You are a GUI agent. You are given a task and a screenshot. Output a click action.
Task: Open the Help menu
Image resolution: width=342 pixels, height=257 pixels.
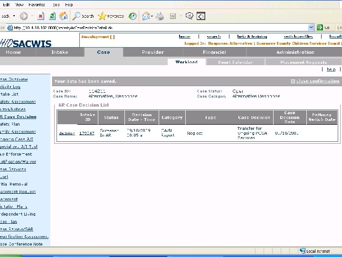pos(69,5)
